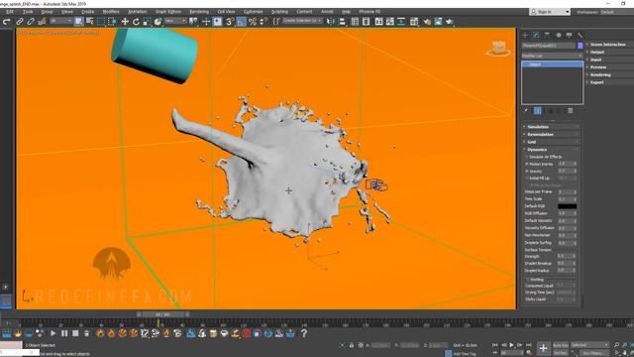
Task: Go to the start frame of the animation
Action: tap(495, 345)
